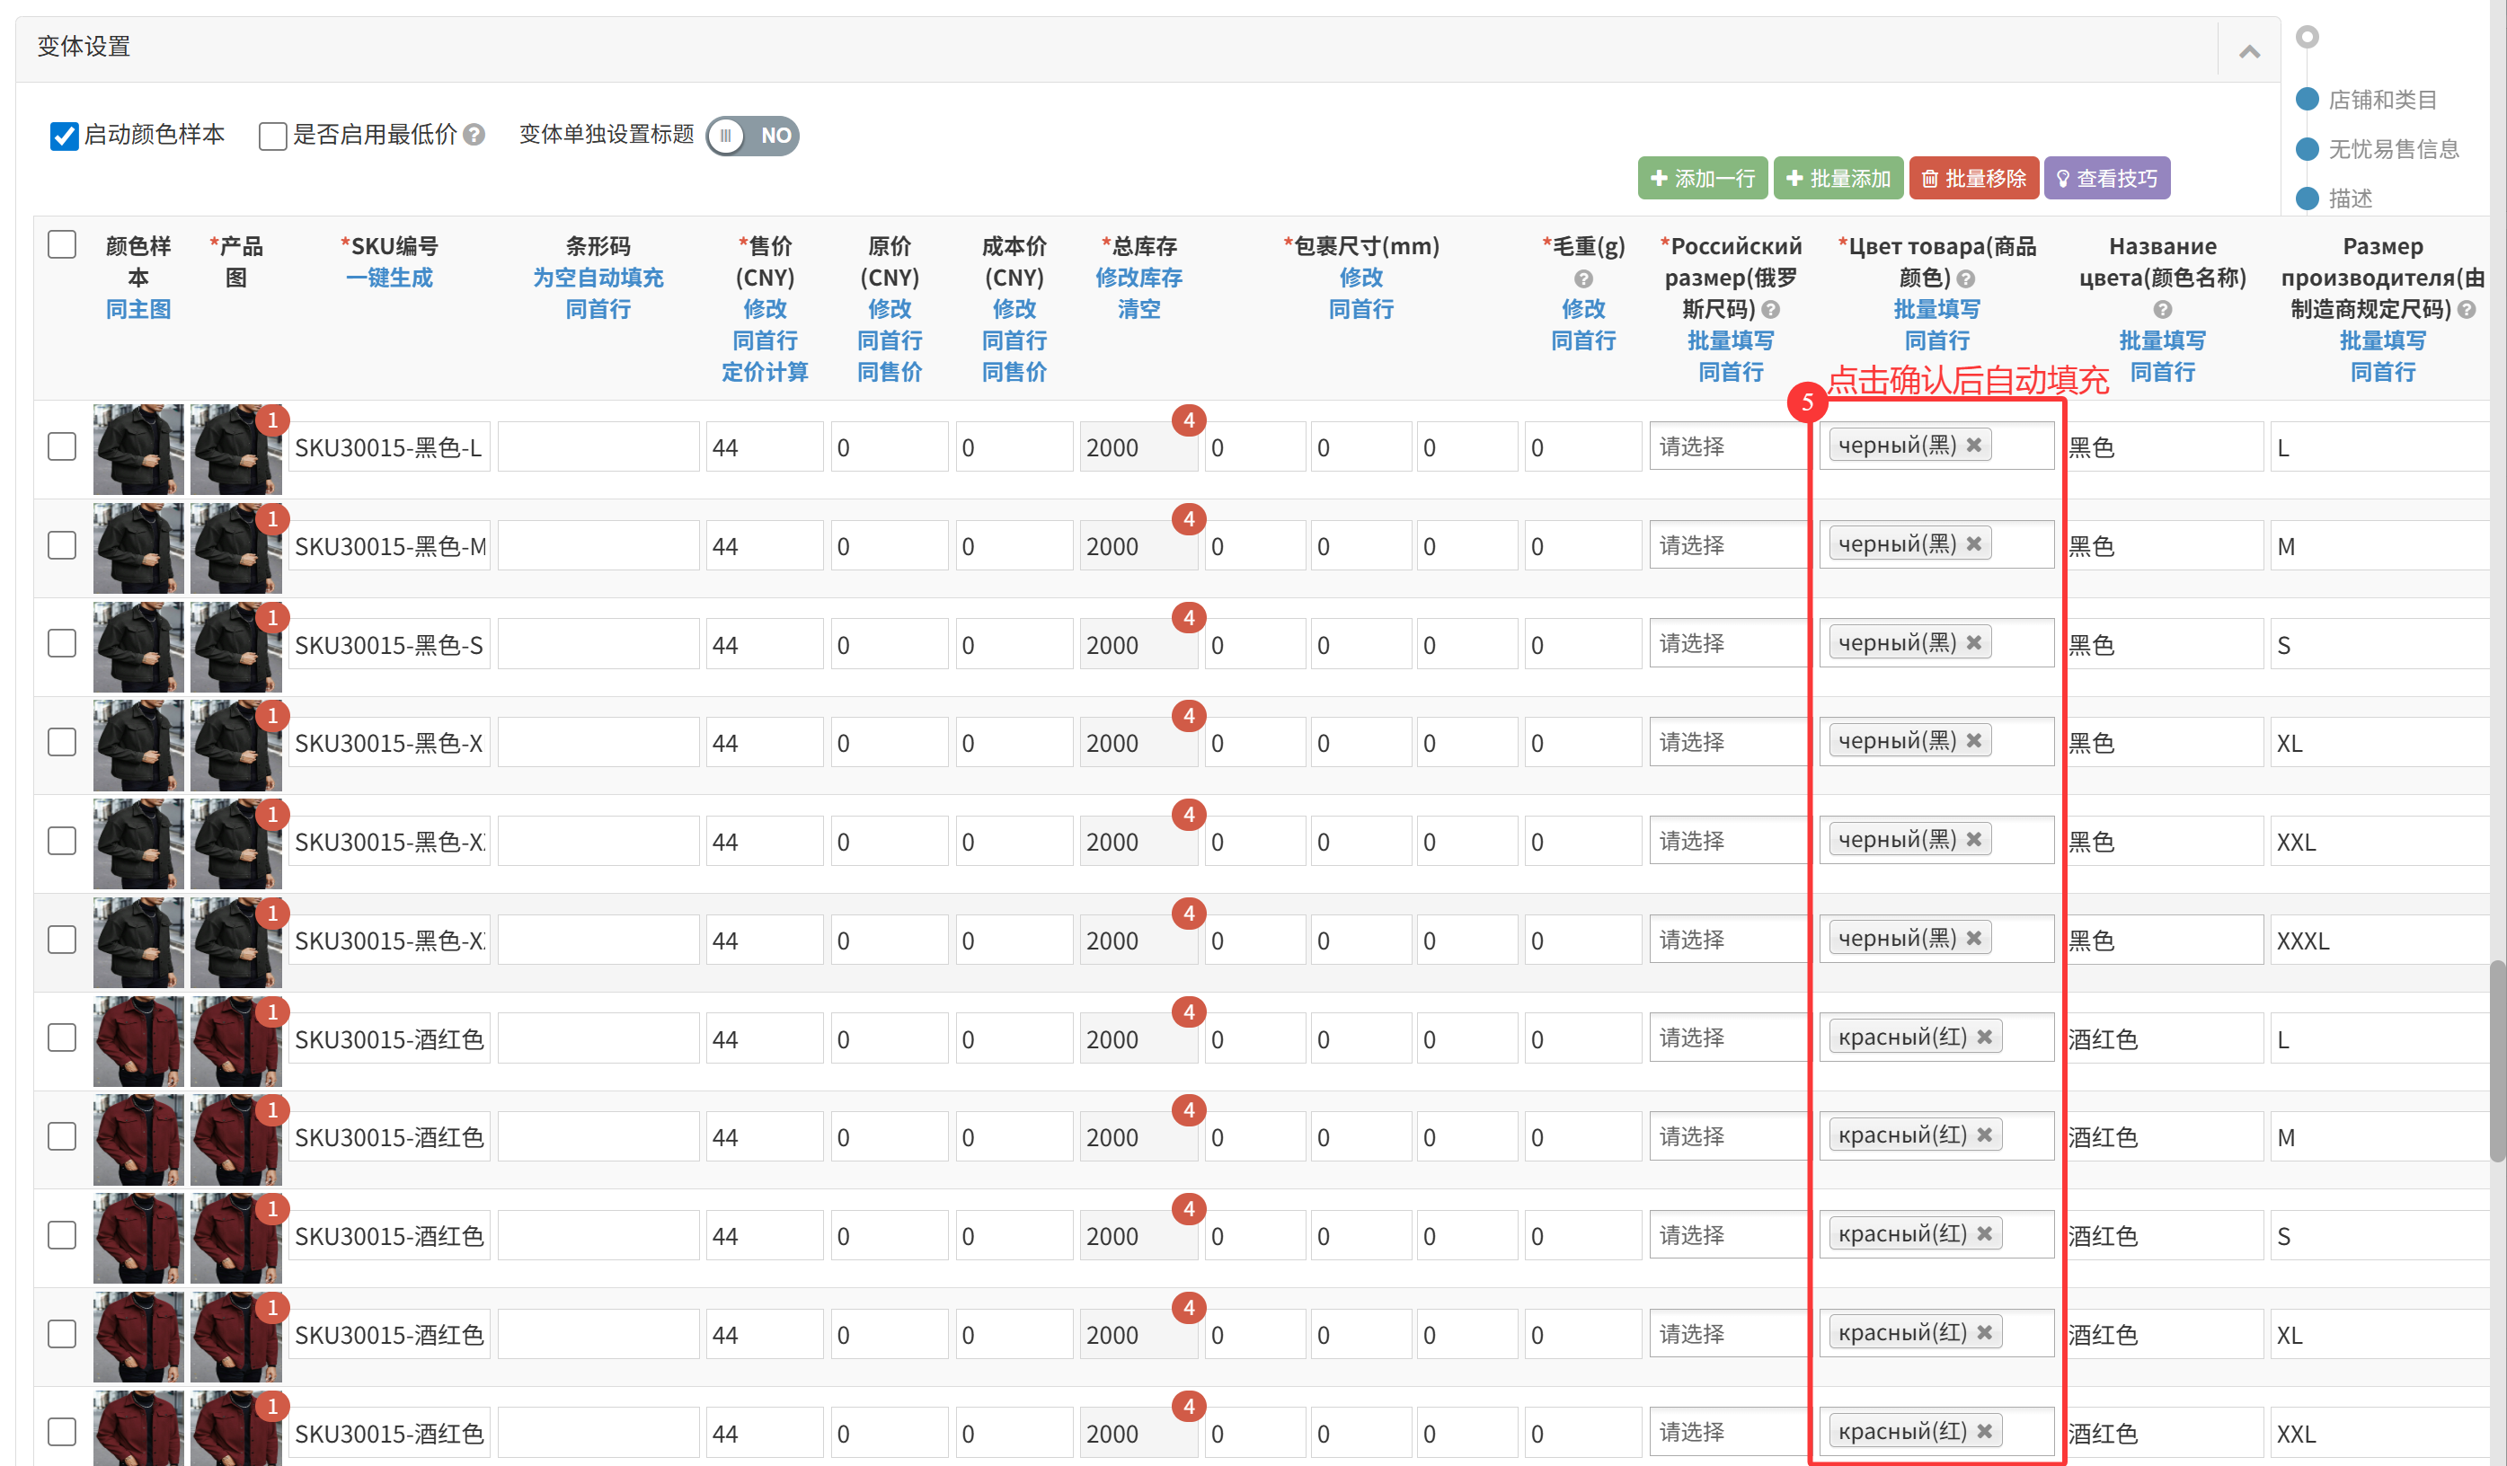Viewport: 2507px width, 1466px height.
Task: Click the 添加一行 button
Action: (1702, 178)
